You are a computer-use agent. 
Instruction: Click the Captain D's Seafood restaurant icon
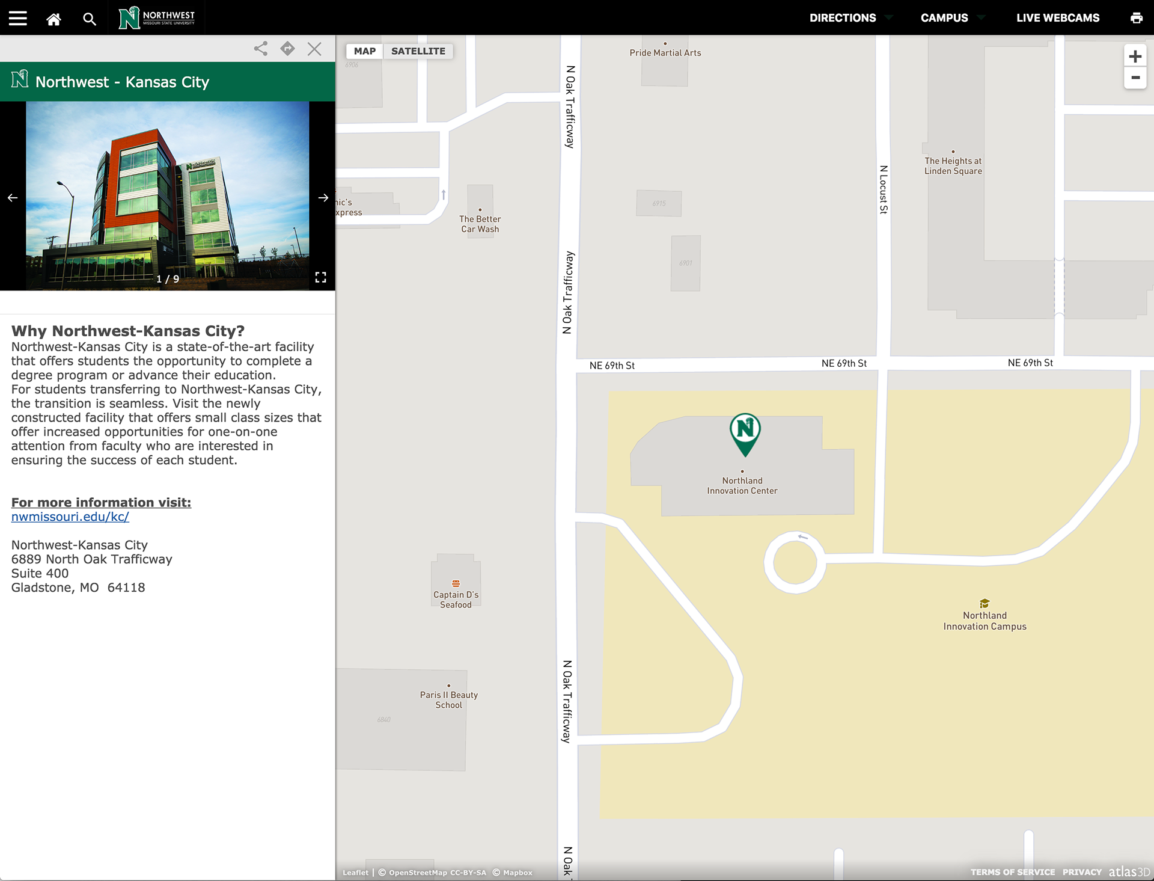456,583
